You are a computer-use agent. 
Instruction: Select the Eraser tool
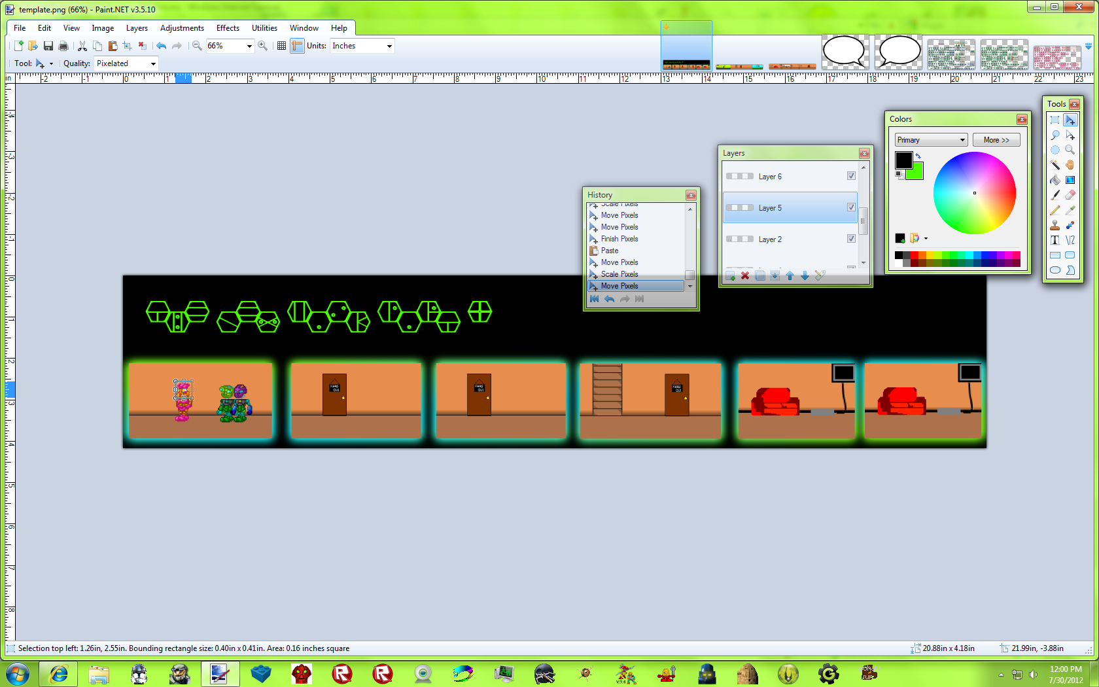1070,195
